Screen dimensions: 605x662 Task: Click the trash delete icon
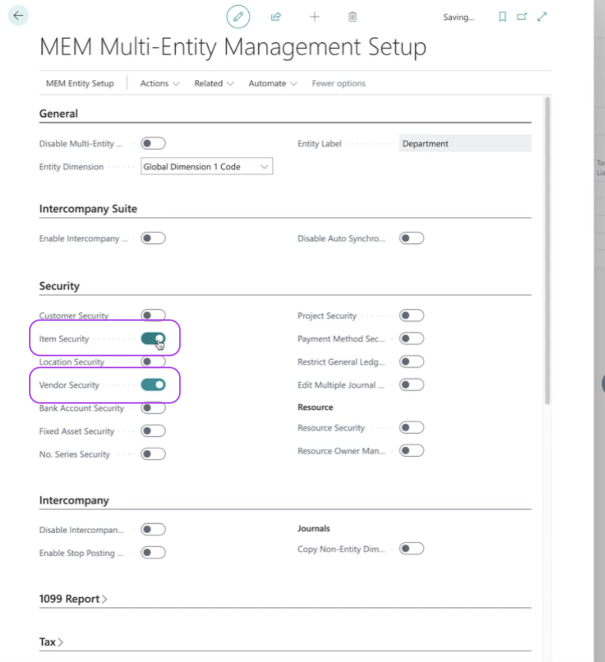[353, 17]
